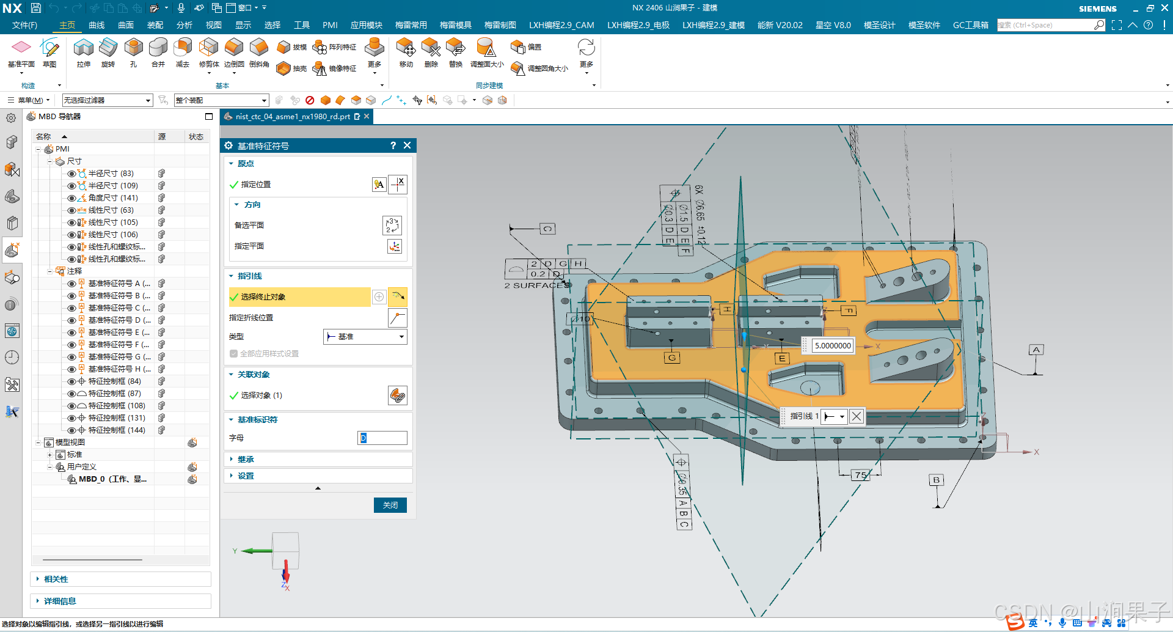This screenshot has height=632, width=1173.
Task: Click the 调整圆角大小 (Resize Blend) tool
Action: 539,68
